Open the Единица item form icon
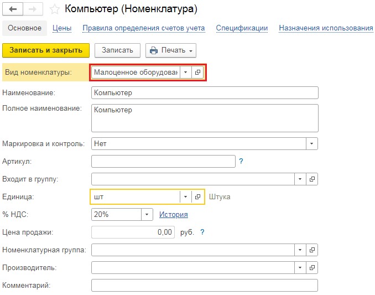This screenshot has height=295, width=375. coord(197,196)
